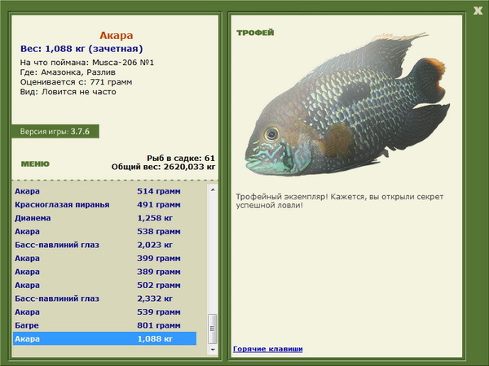Select the Басс-павлиний глаз 2,023 кг row
Screen dimensions: 489x366
click(x=104, y=245)
